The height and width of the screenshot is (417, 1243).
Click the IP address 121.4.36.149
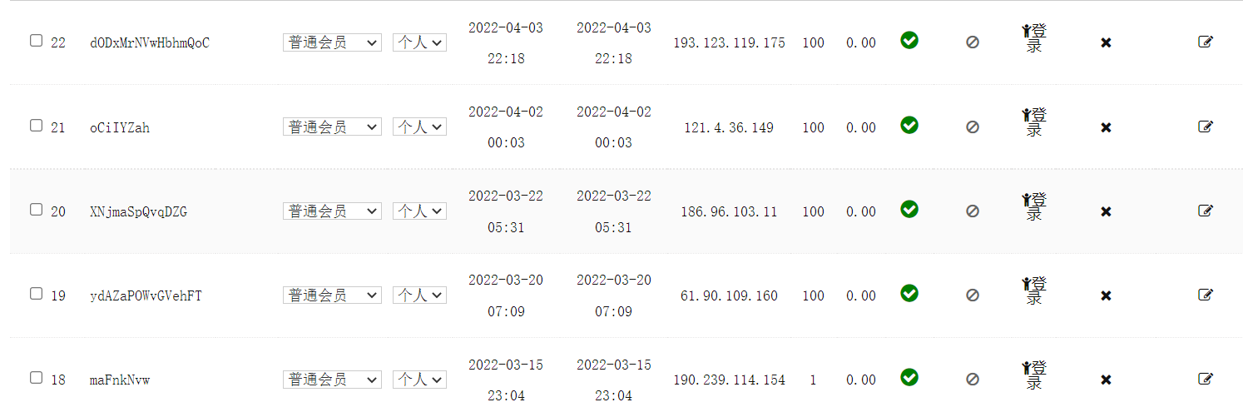729,128
